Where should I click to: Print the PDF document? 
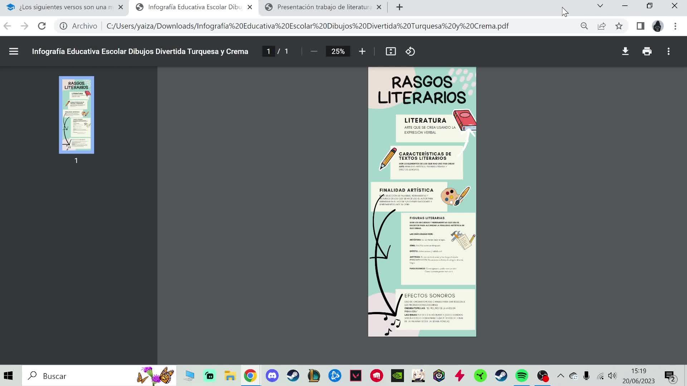[x=647, y=51]
